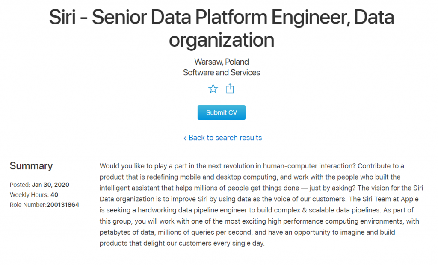Click the Summary section heading
438x265 pixels.
point(31,166)
